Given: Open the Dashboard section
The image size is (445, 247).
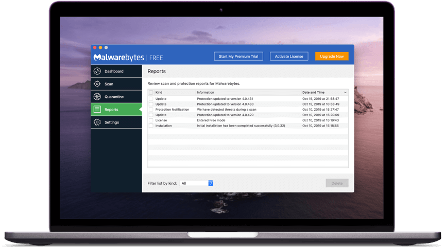Looking at the screenshot, I should [x=116, y=71].
